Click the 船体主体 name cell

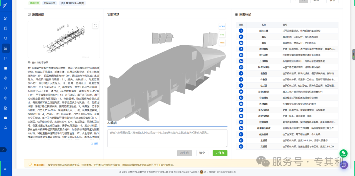(264, 31)
